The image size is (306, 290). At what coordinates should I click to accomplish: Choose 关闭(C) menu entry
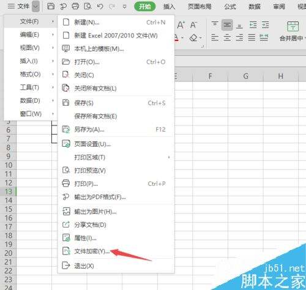click(116, 75)
